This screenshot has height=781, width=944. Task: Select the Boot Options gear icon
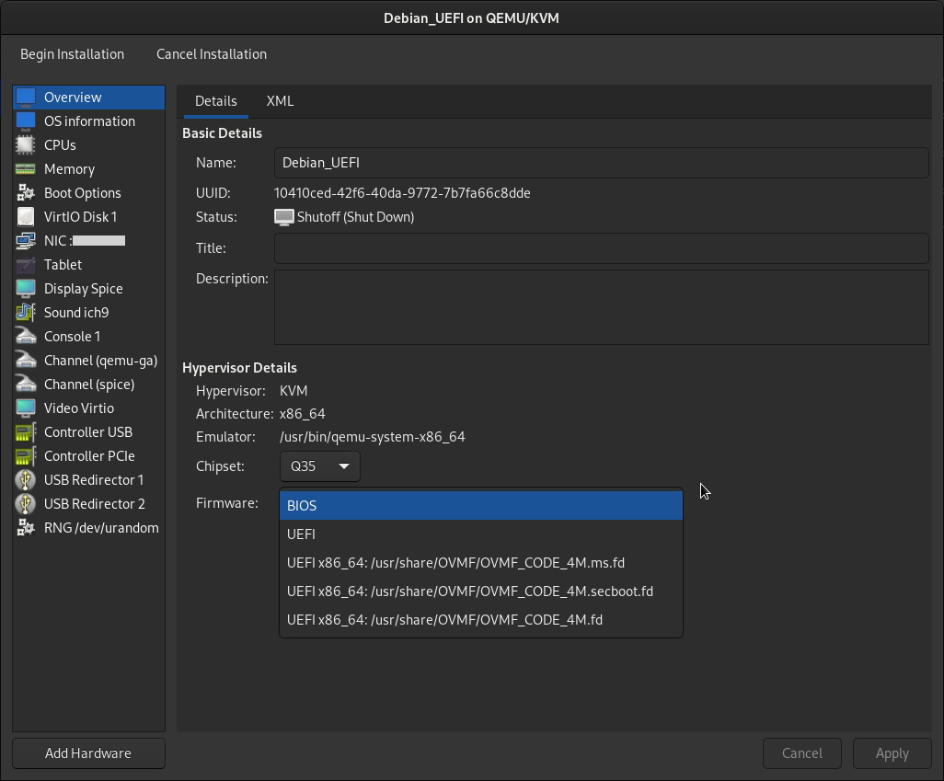26,193
